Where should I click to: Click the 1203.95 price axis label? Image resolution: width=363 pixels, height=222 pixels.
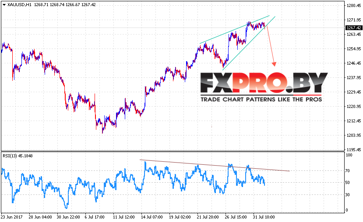tap(354, 135)
